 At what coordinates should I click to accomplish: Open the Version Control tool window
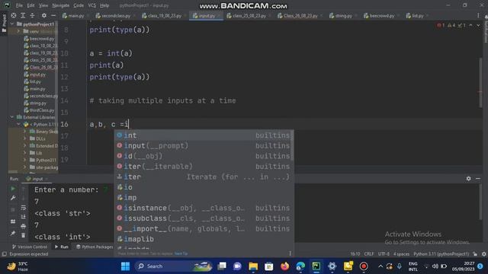pos(30,247)
